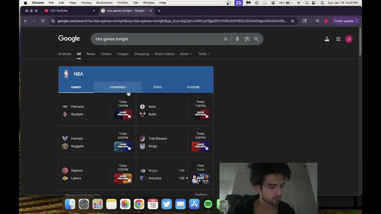
Task: Go back to previous page
Action: (26, 21)
